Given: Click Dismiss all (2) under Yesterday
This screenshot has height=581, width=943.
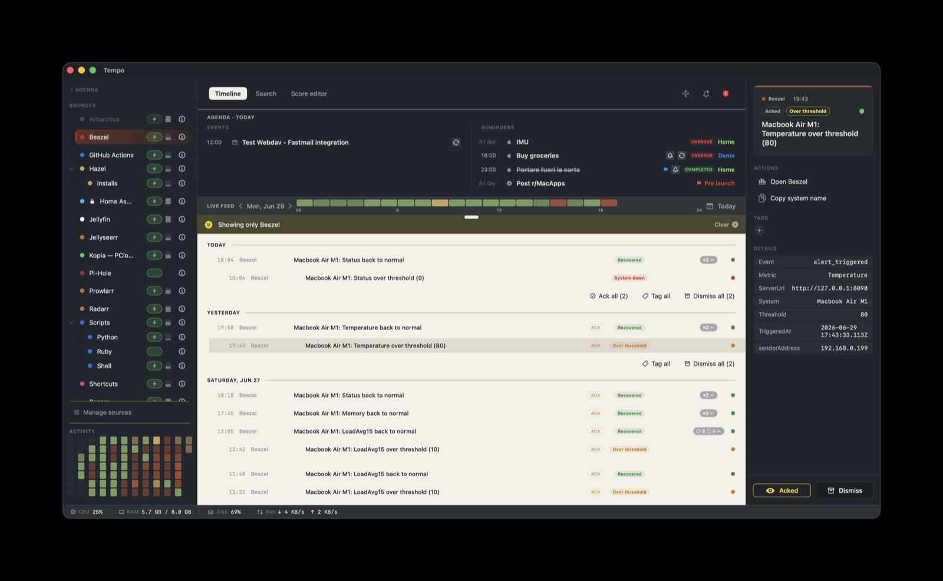Looking at the screenshot, I should coord(709,364).
